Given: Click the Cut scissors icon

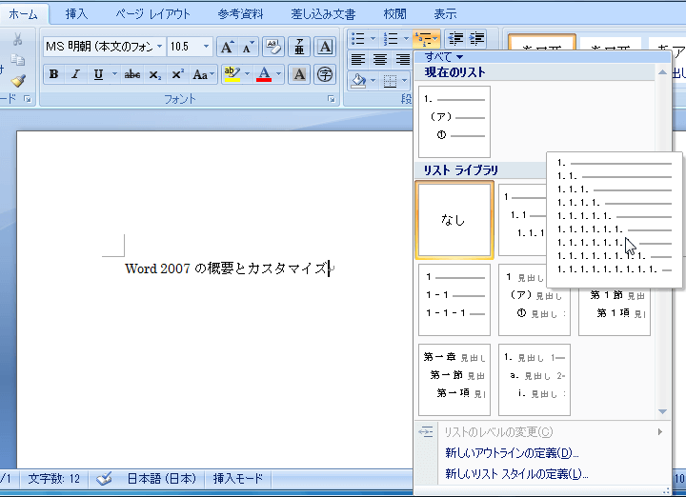Looking at the screenshot, I should click(x=17, y=40).
